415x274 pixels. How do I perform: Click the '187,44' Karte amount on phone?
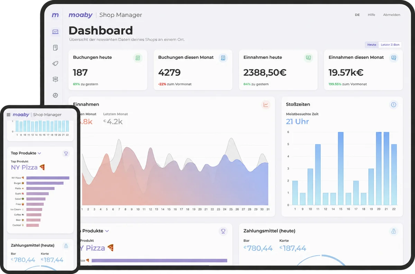coord(52,260)
